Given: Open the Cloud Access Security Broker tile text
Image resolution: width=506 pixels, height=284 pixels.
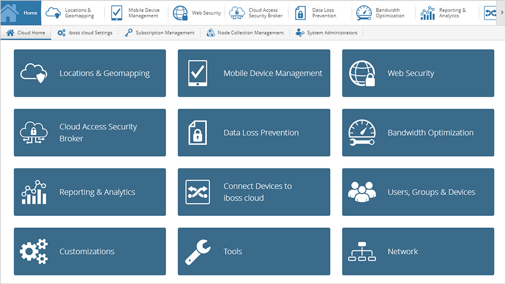Looking at the screenshot, I should coord(98,132).
